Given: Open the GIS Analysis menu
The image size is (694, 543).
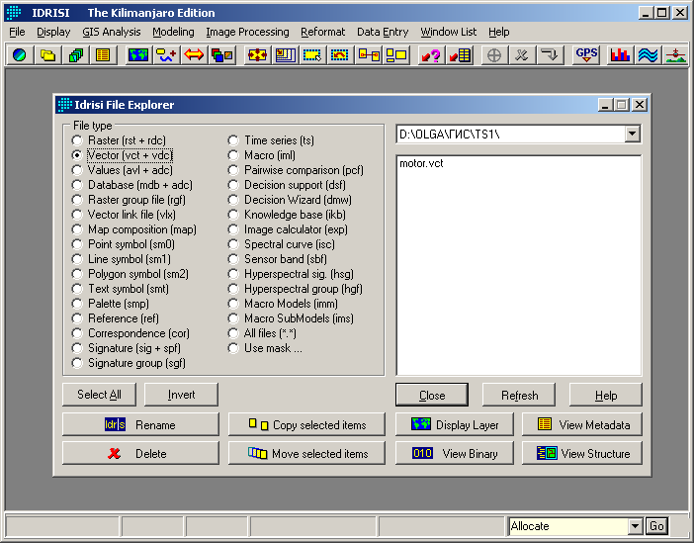Looking at the screenshot, I should pos(112,32).
